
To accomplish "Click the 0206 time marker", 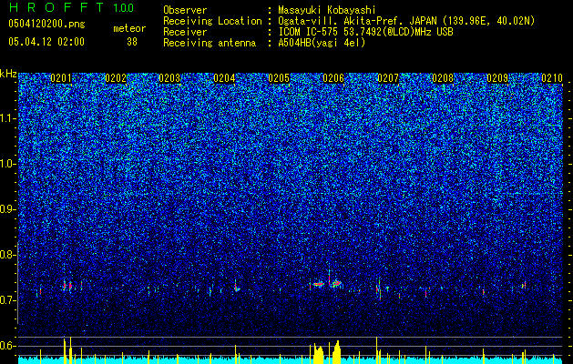I will [x=333, y=78].
